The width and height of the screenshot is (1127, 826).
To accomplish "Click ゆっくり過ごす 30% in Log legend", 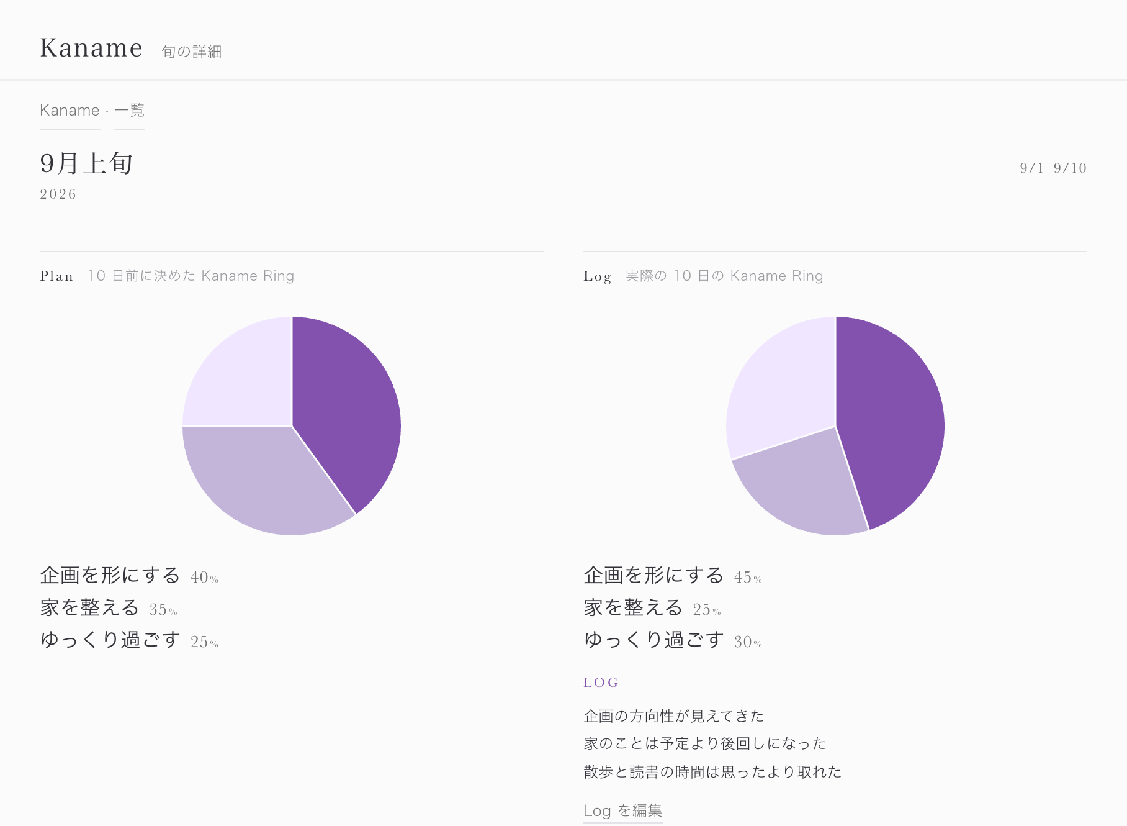I will [673, 640].
